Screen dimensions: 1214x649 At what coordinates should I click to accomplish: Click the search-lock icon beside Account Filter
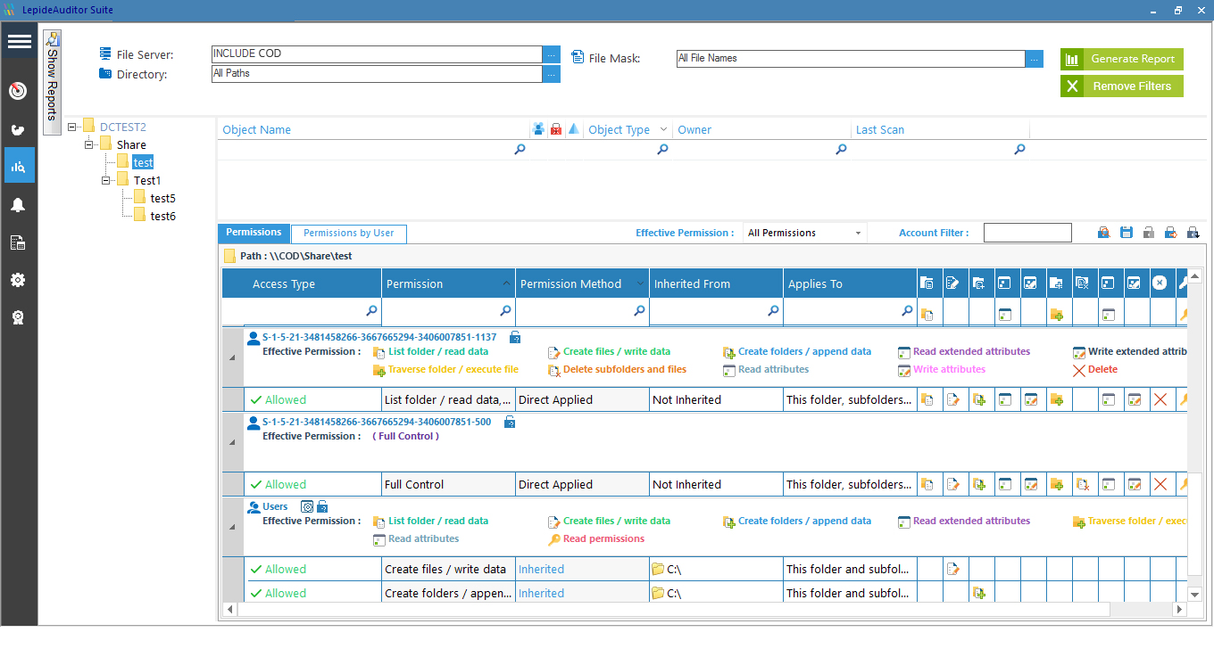tap(1103, 233)
